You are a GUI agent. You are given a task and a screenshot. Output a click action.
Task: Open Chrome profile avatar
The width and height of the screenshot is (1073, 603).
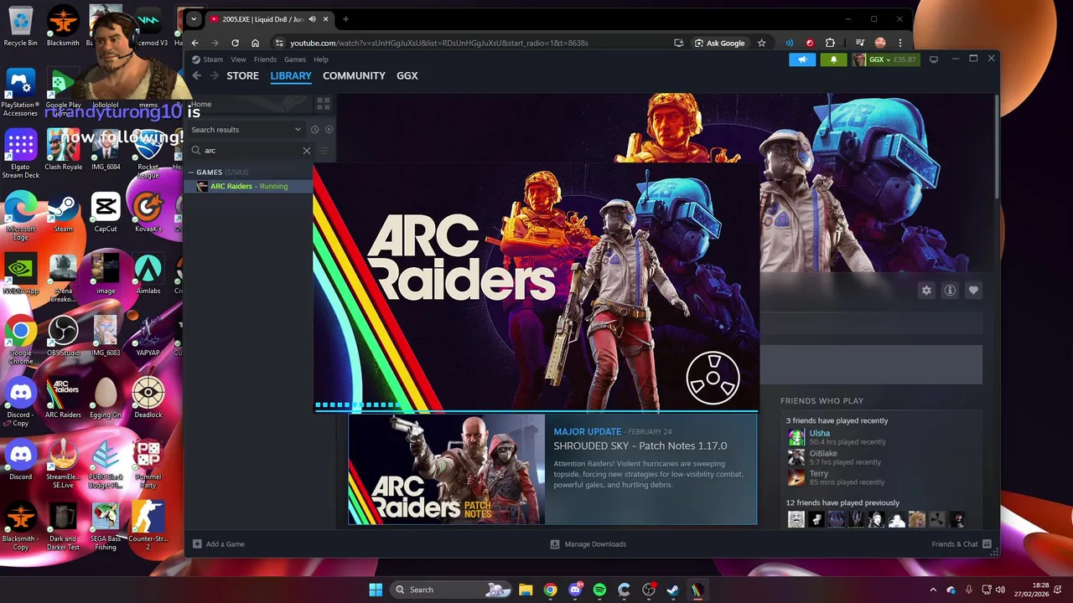(x=880, y=43)
